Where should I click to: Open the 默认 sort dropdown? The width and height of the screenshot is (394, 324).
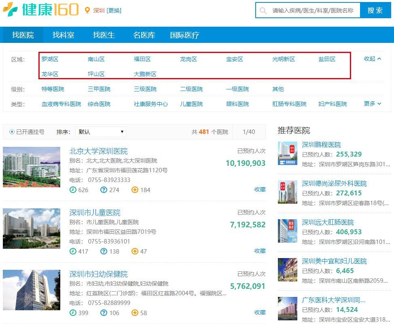(x=101, y=131)
